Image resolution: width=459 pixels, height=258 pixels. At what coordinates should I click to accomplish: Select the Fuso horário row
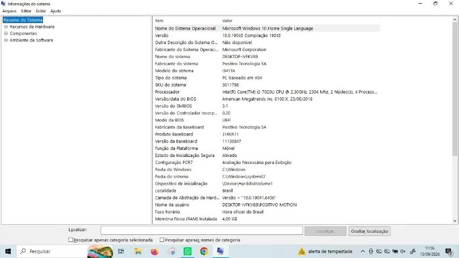(266, 212)
